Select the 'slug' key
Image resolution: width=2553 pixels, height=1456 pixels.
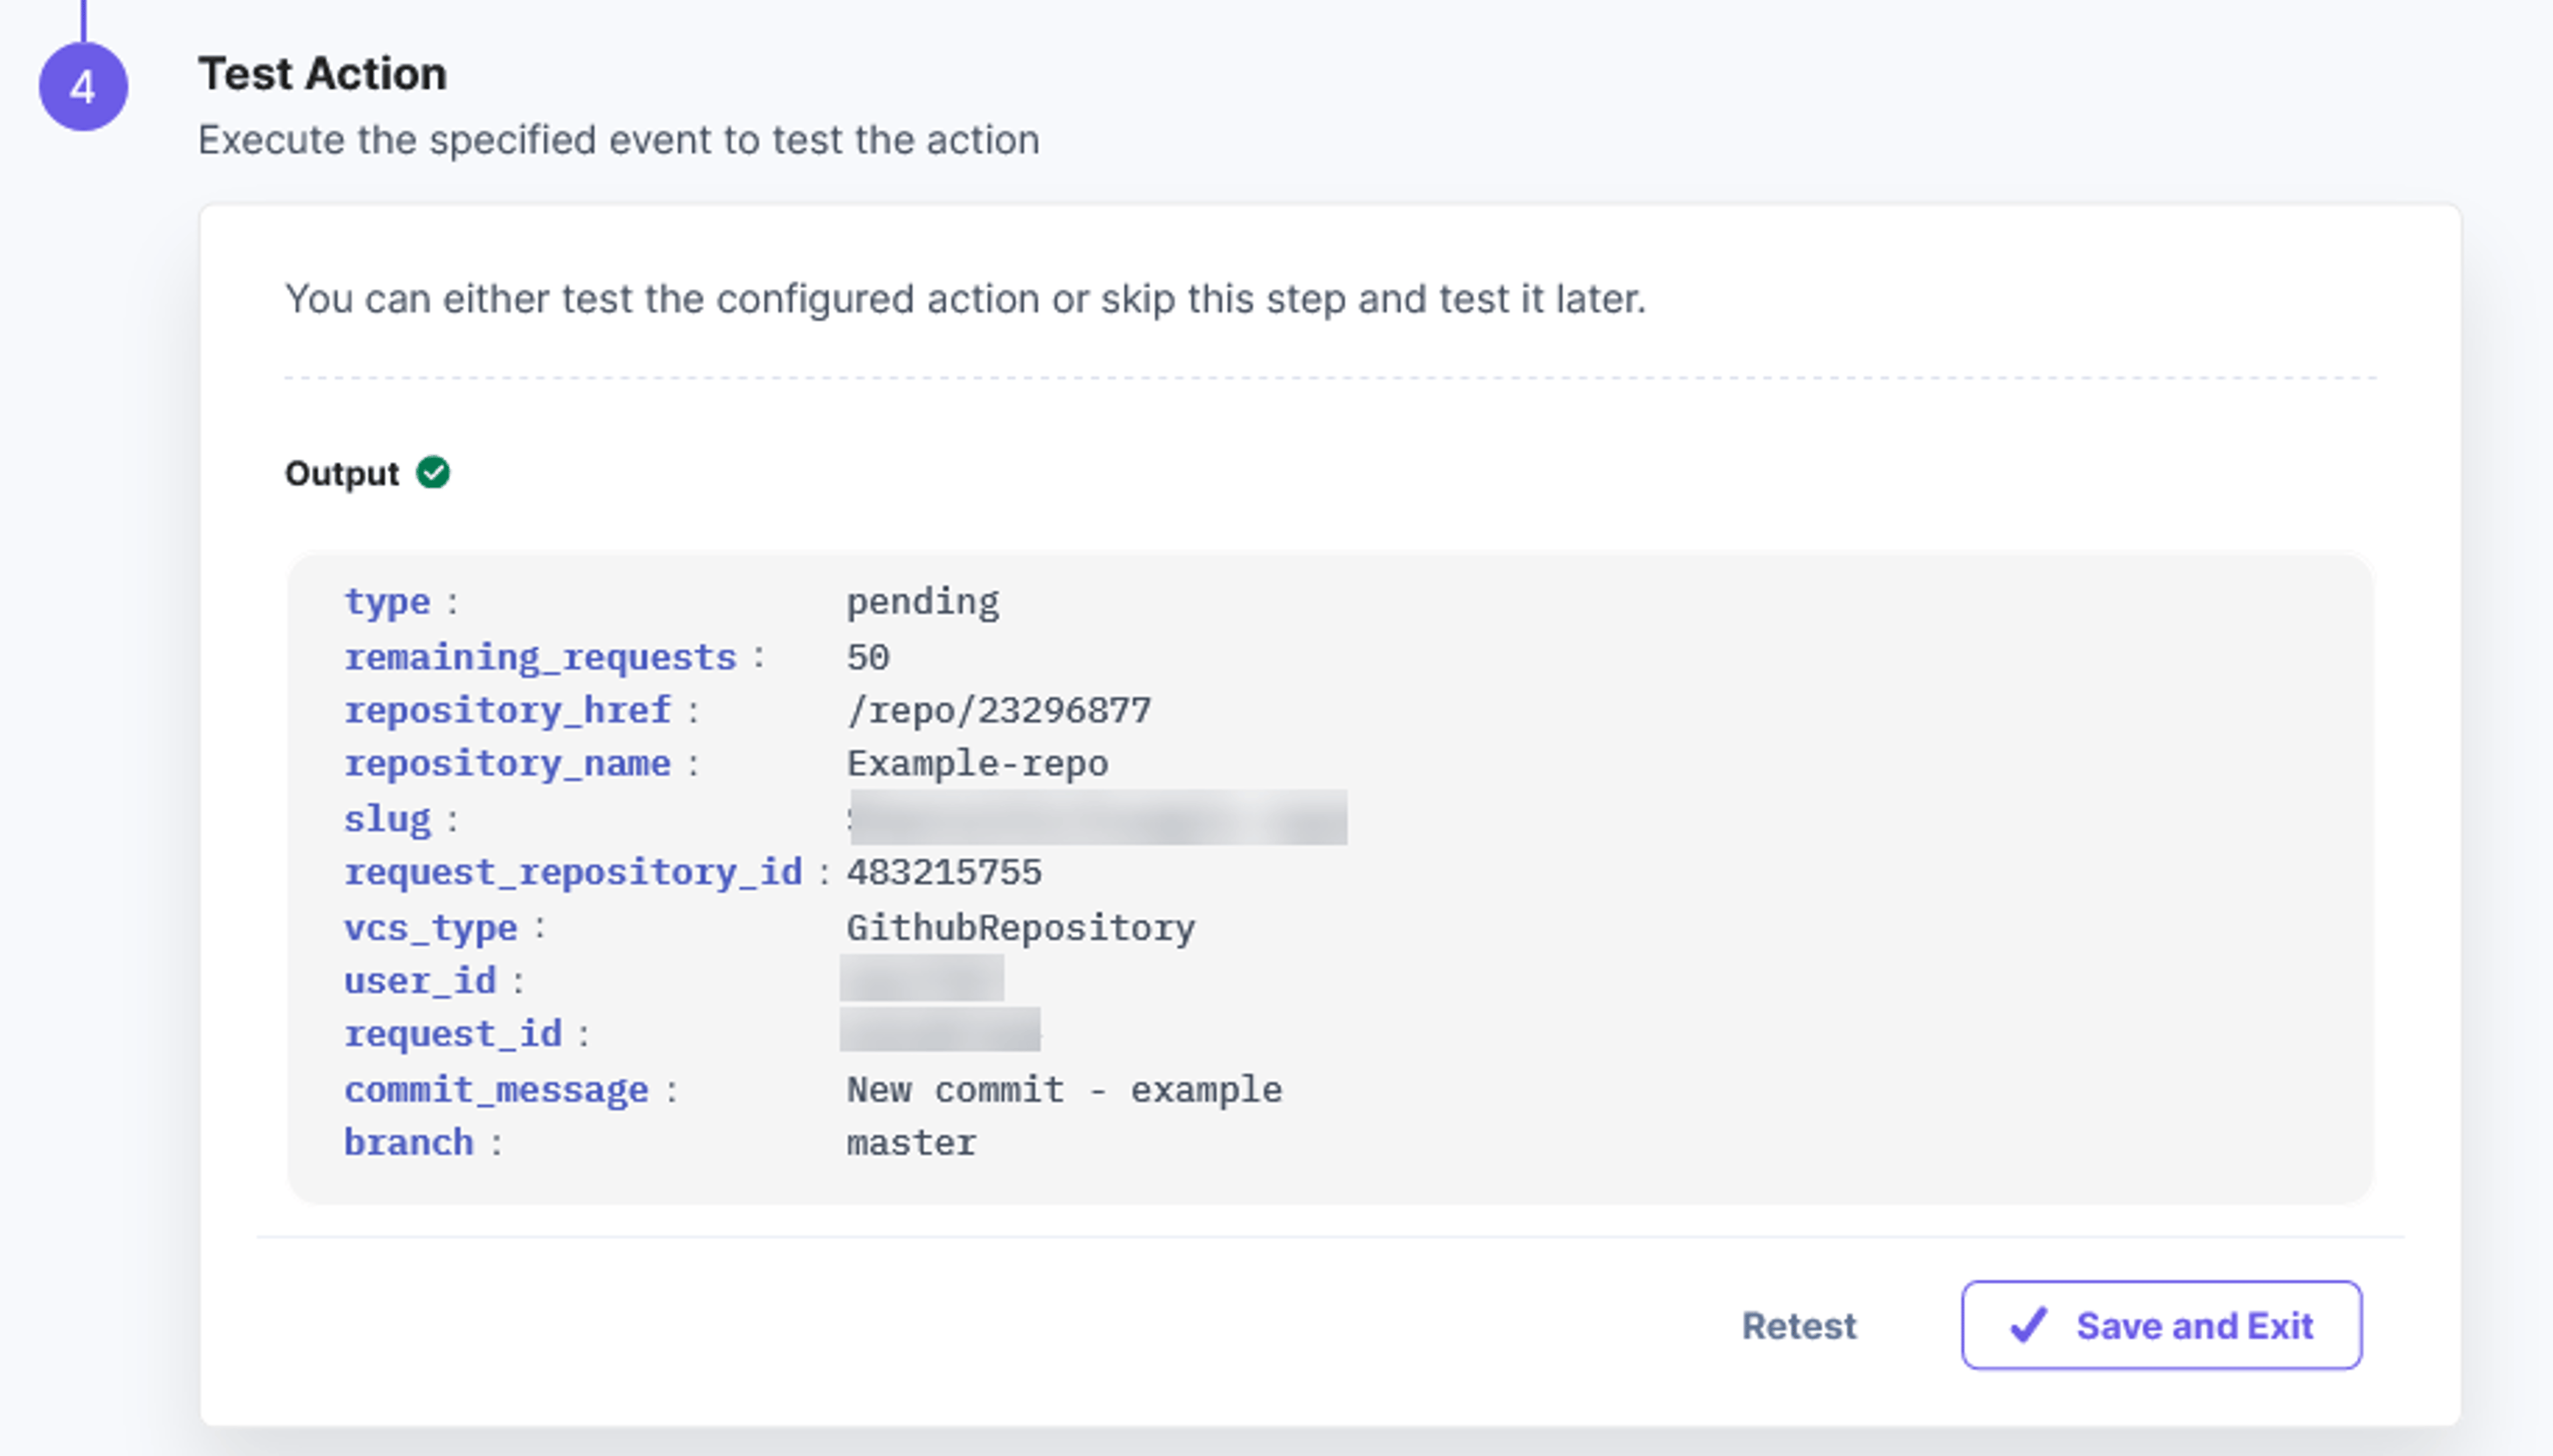pos(387,820)
